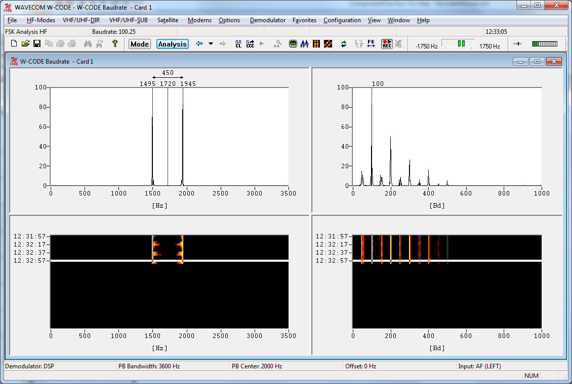The image size is (572, 384).
Task: Click the first Print toolbar icon
Action: pyautogui.click(x=60, y=43)
